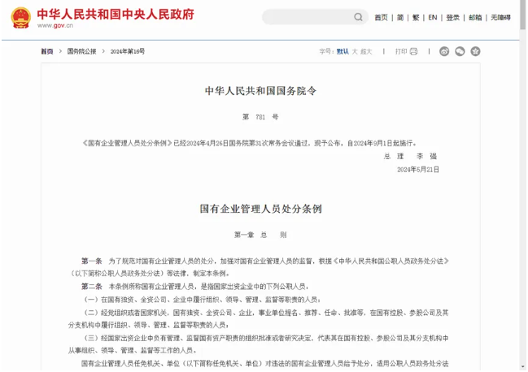The image size is (528, 372).
Task: Open 2024年第16号 breadcrumb link
Action: click(128, 51)
